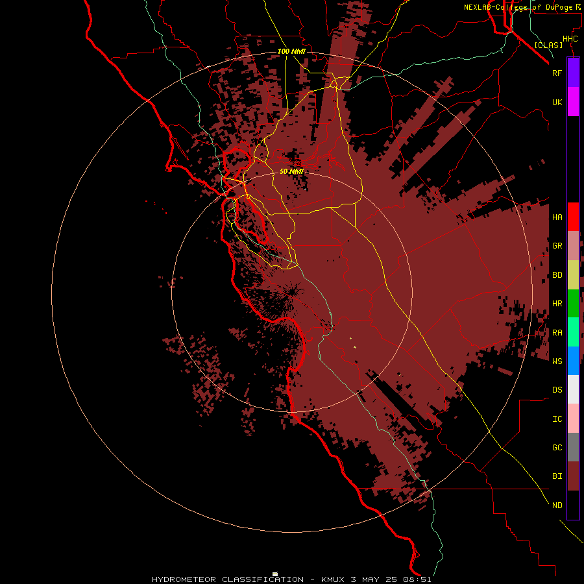Click the [CLAS] units label

[548, 45]
